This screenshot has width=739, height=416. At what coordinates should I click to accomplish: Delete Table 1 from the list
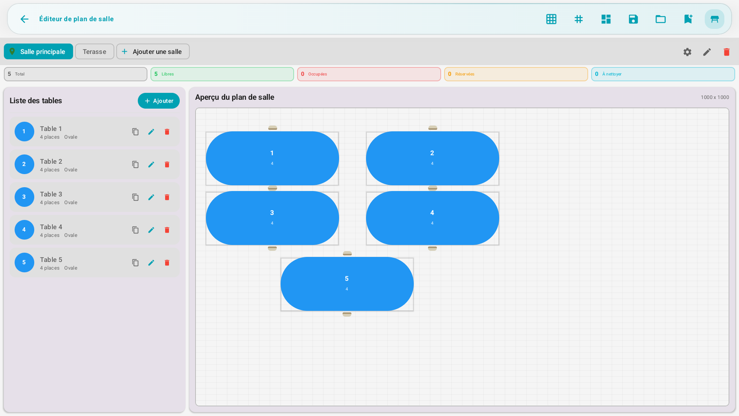(x=167, y=132)
